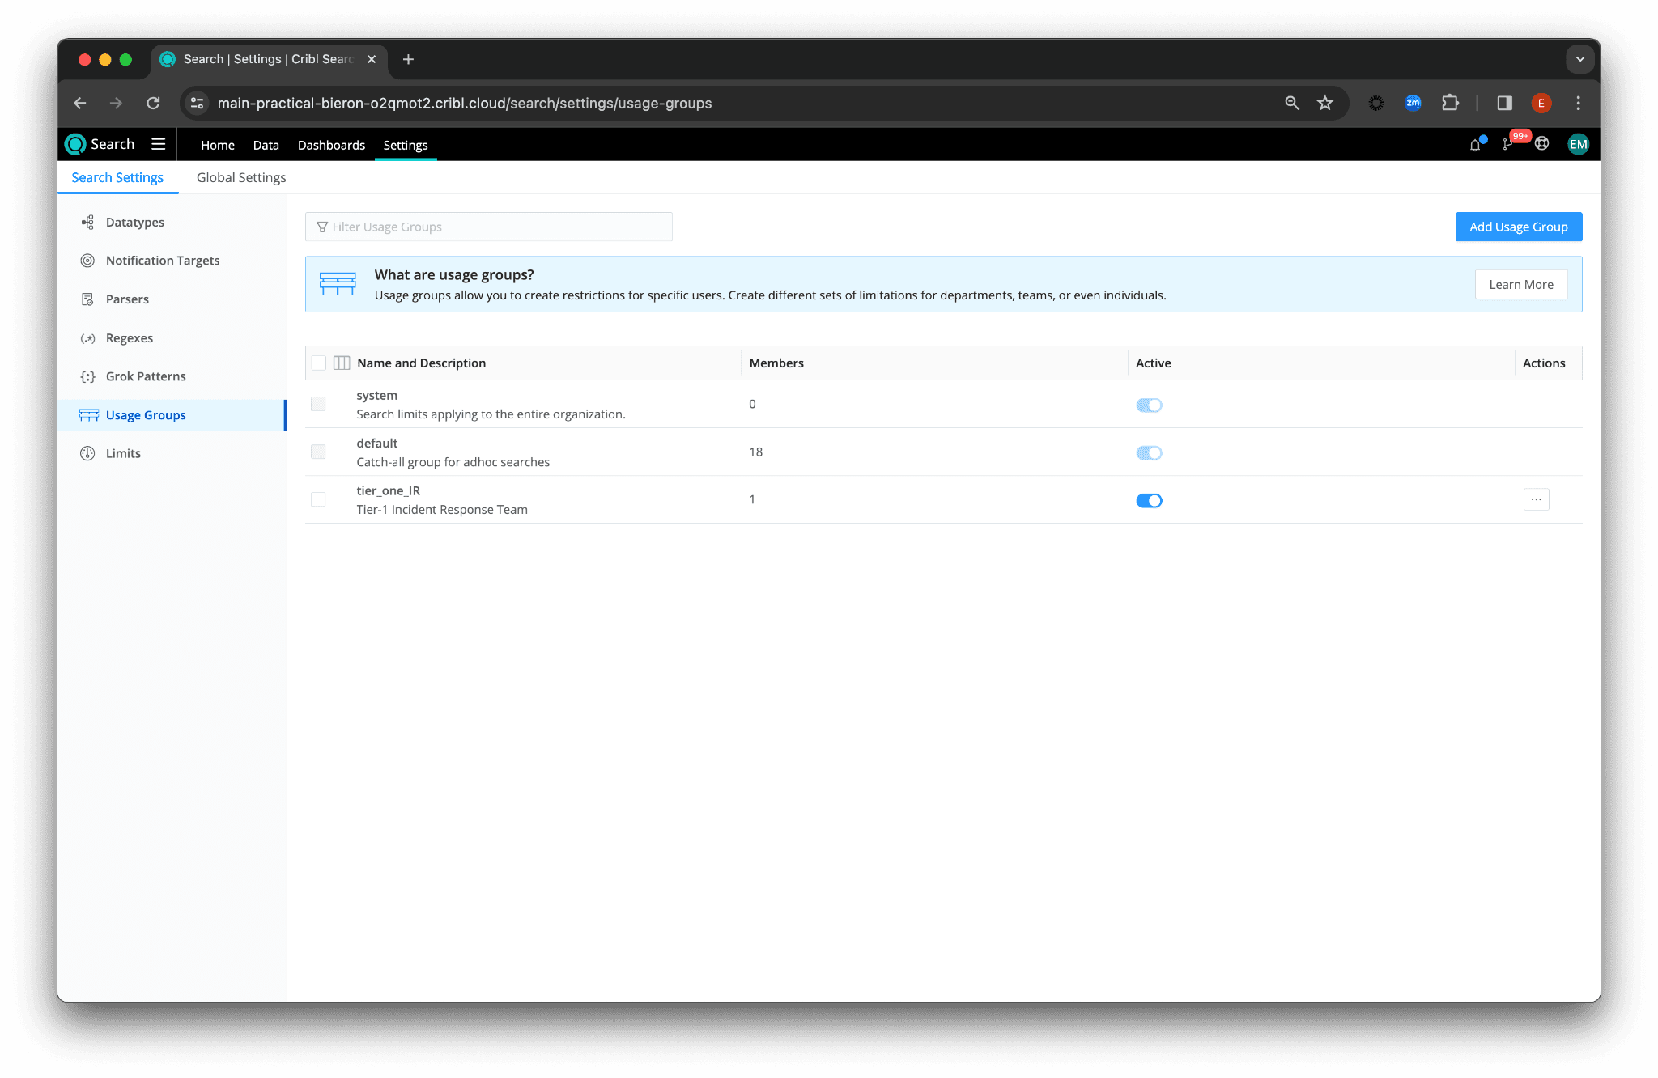Viewport: 1658px width, 1078px height.
Task: Focus the Filter Usage Groups field
Action: [x=489, y=227]
